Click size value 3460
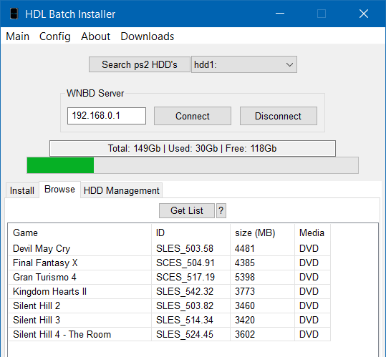Image resolution: width=386 pixels, height=357 pixels. tap(245, 305)
